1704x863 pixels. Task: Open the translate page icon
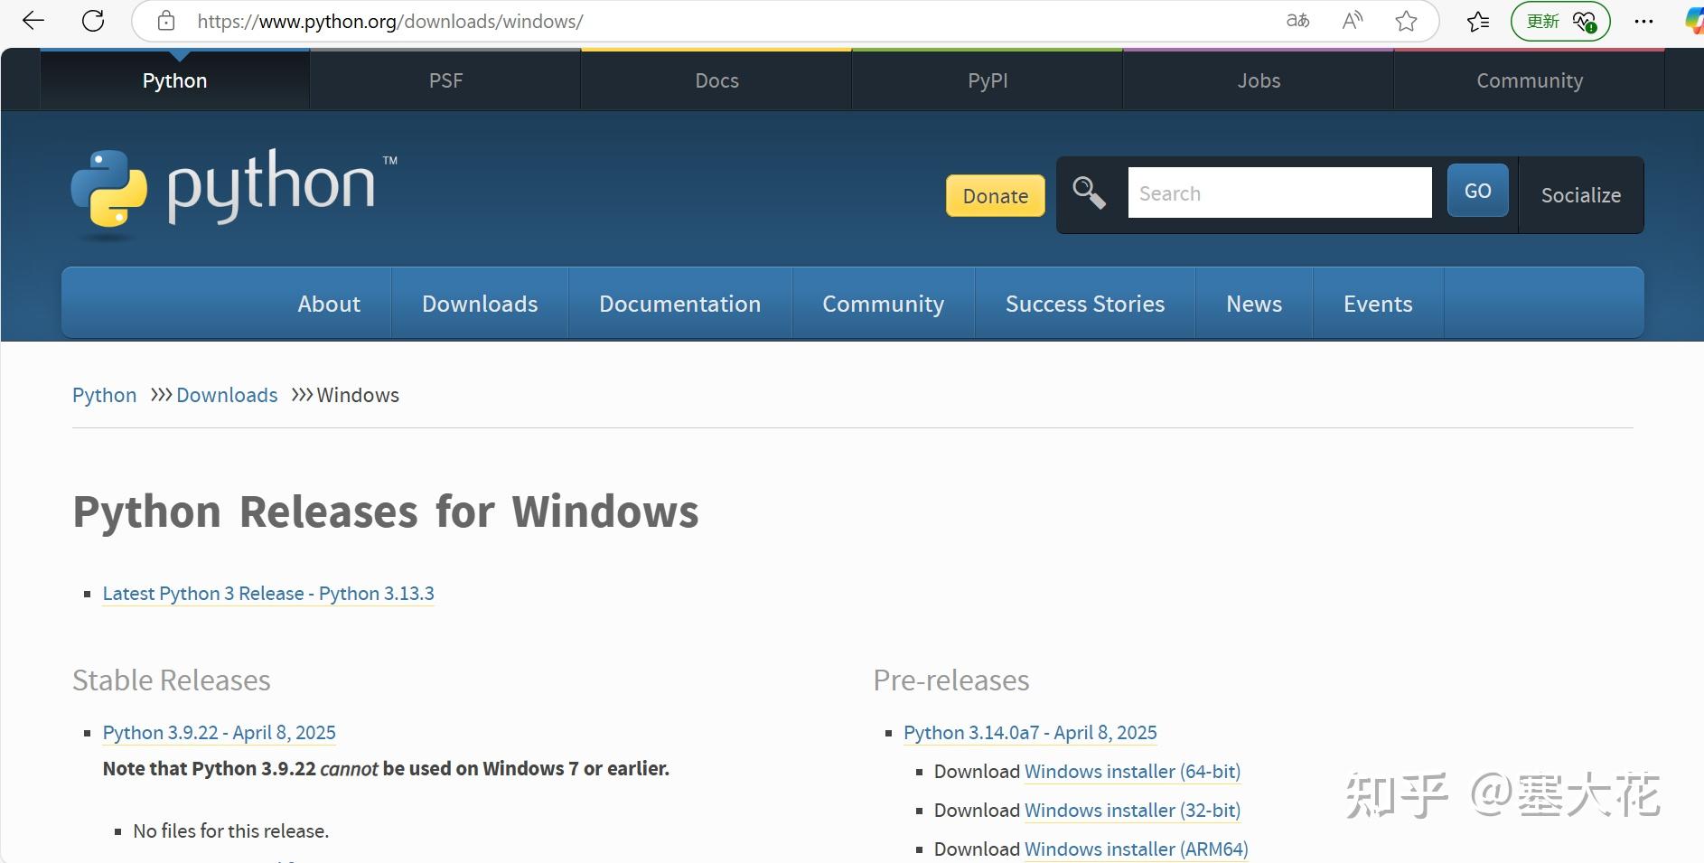[1297, 21]
